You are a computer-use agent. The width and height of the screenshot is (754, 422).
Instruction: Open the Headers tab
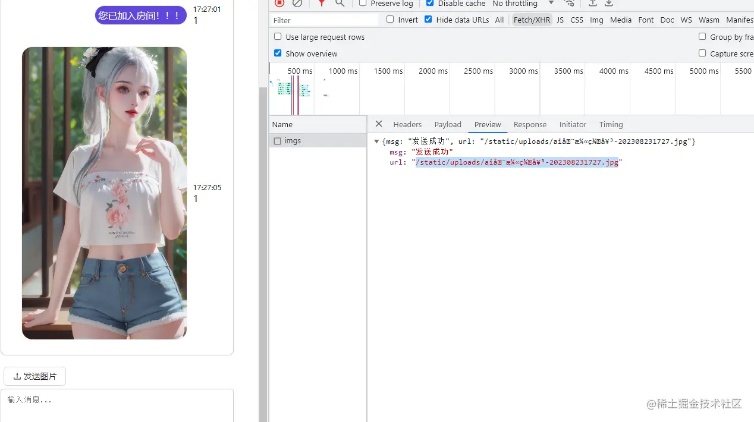[407, 125]
